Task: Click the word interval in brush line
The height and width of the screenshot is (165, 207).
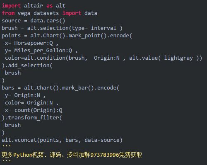Action: (x=103, y=28)
